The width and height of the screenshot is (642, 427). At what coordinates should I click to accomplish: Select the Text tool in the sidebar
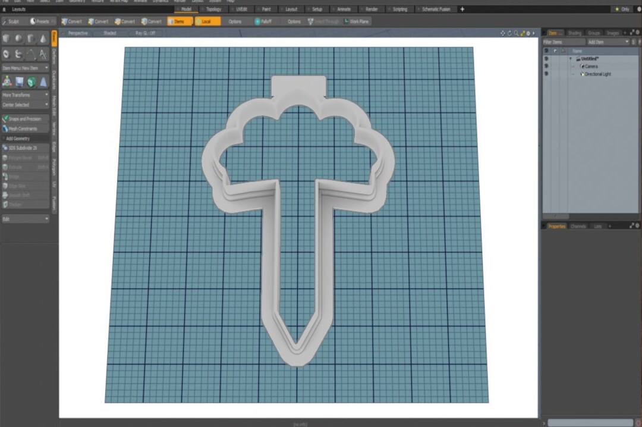pyautogui.click(x=42, y=54)
